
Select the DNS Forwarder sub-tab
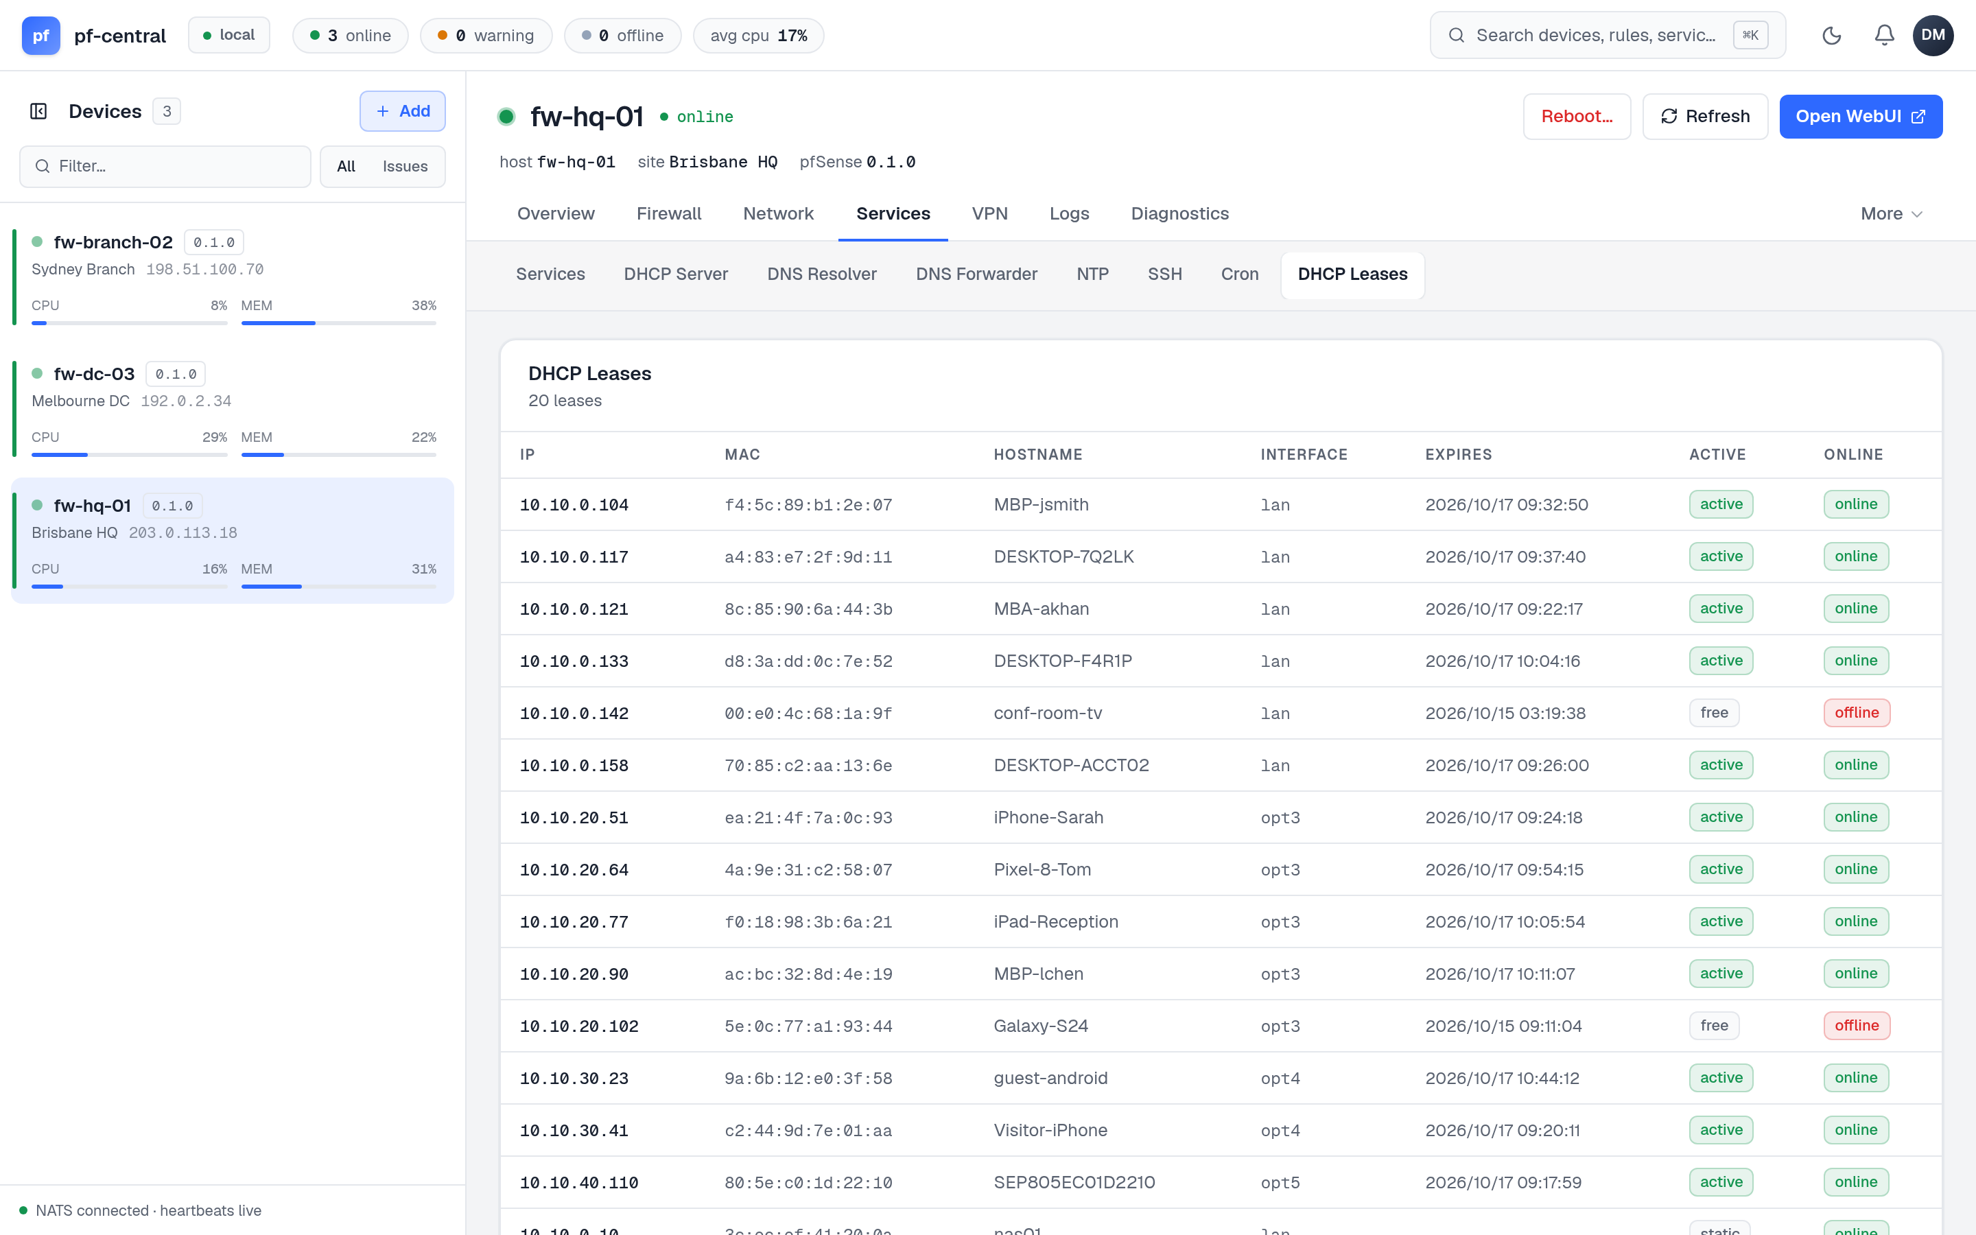[x=976, y=274]
